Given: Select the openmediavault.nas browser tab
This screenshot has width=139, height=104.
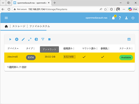Looking at the screenshot, I should coord(32,3).
